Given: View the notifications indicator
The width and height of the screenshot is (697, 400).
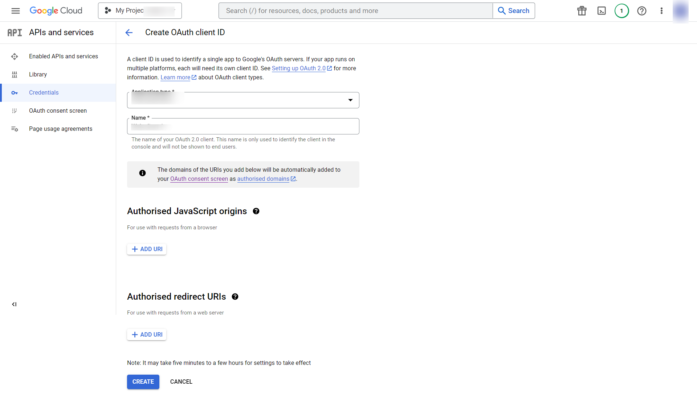Looking at the screenshot, I should (x=621, y=11).
